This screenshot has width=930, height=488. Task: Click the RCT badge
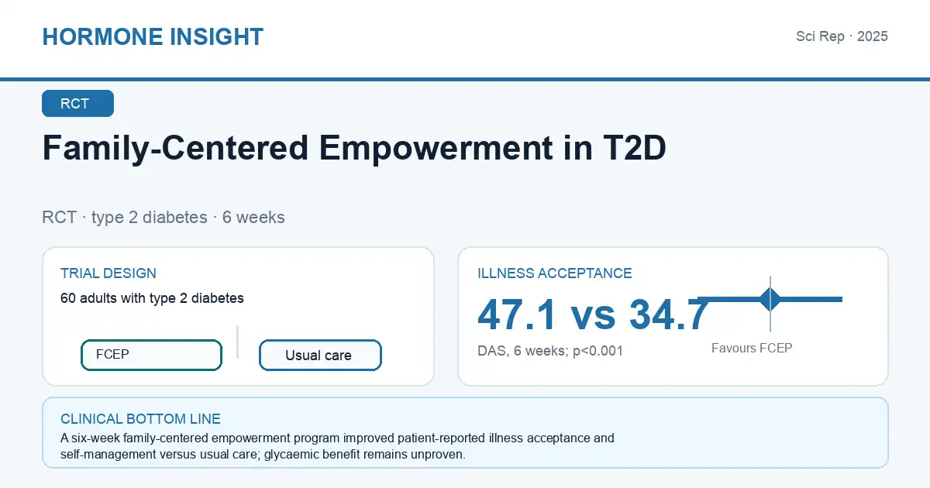tap(77, 104)
